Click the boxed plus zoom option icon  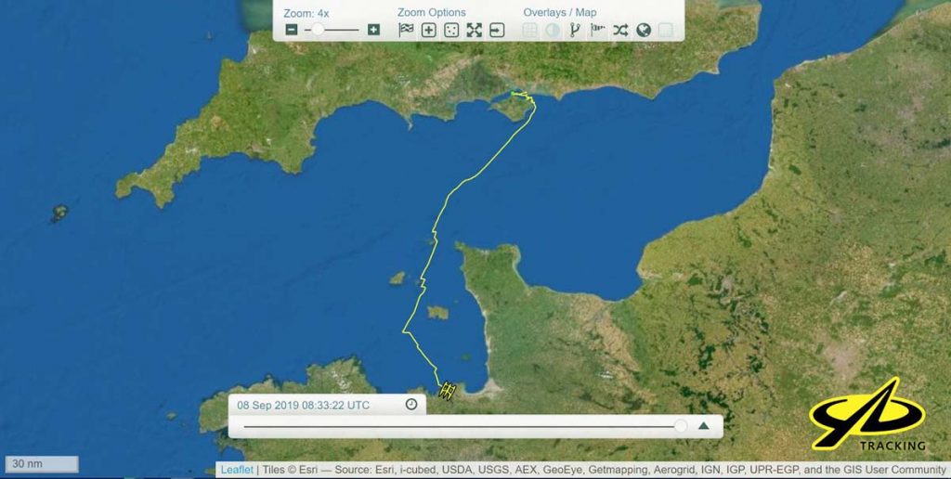click(x=429, y=30)
